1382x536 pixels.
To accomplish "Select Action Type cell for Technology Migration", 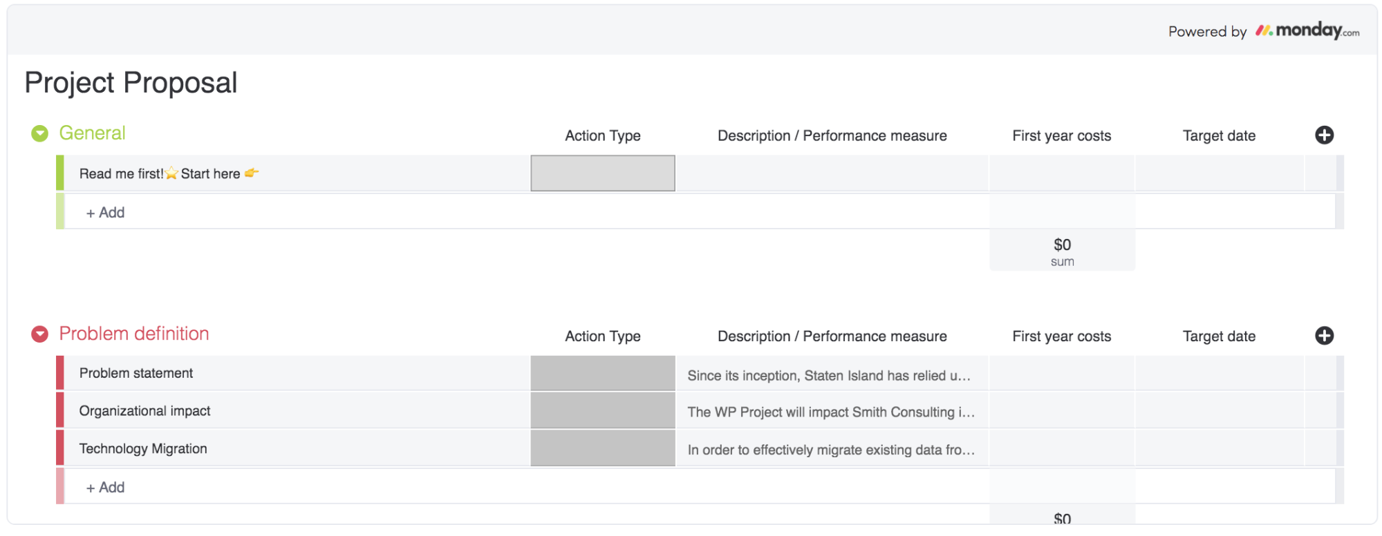I will coord(603,448).
